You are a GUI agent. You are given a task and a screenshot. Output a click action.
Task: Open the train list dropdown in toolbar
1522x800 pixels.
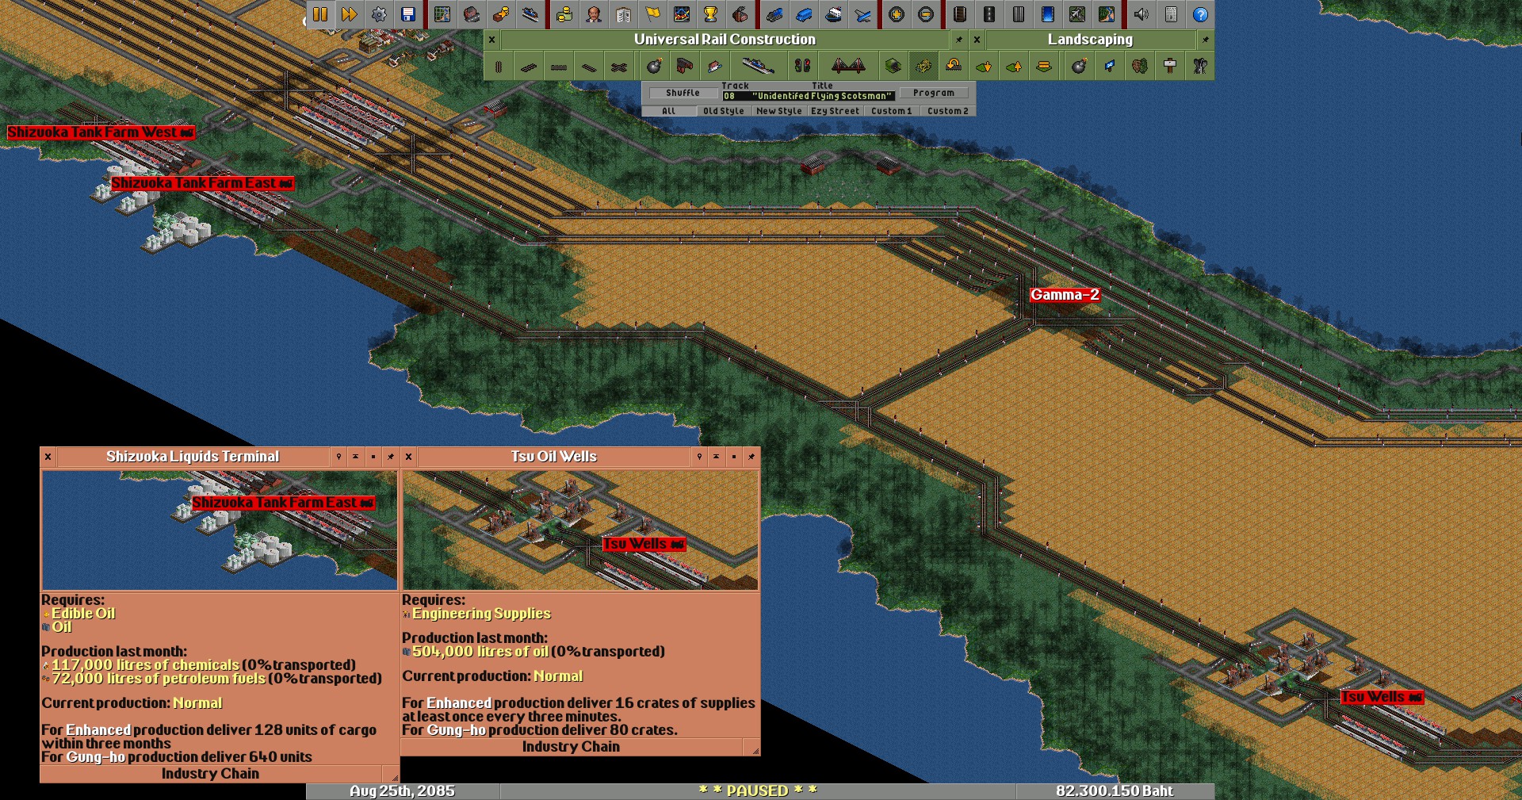pyautogui.click(x=774, y=14)
